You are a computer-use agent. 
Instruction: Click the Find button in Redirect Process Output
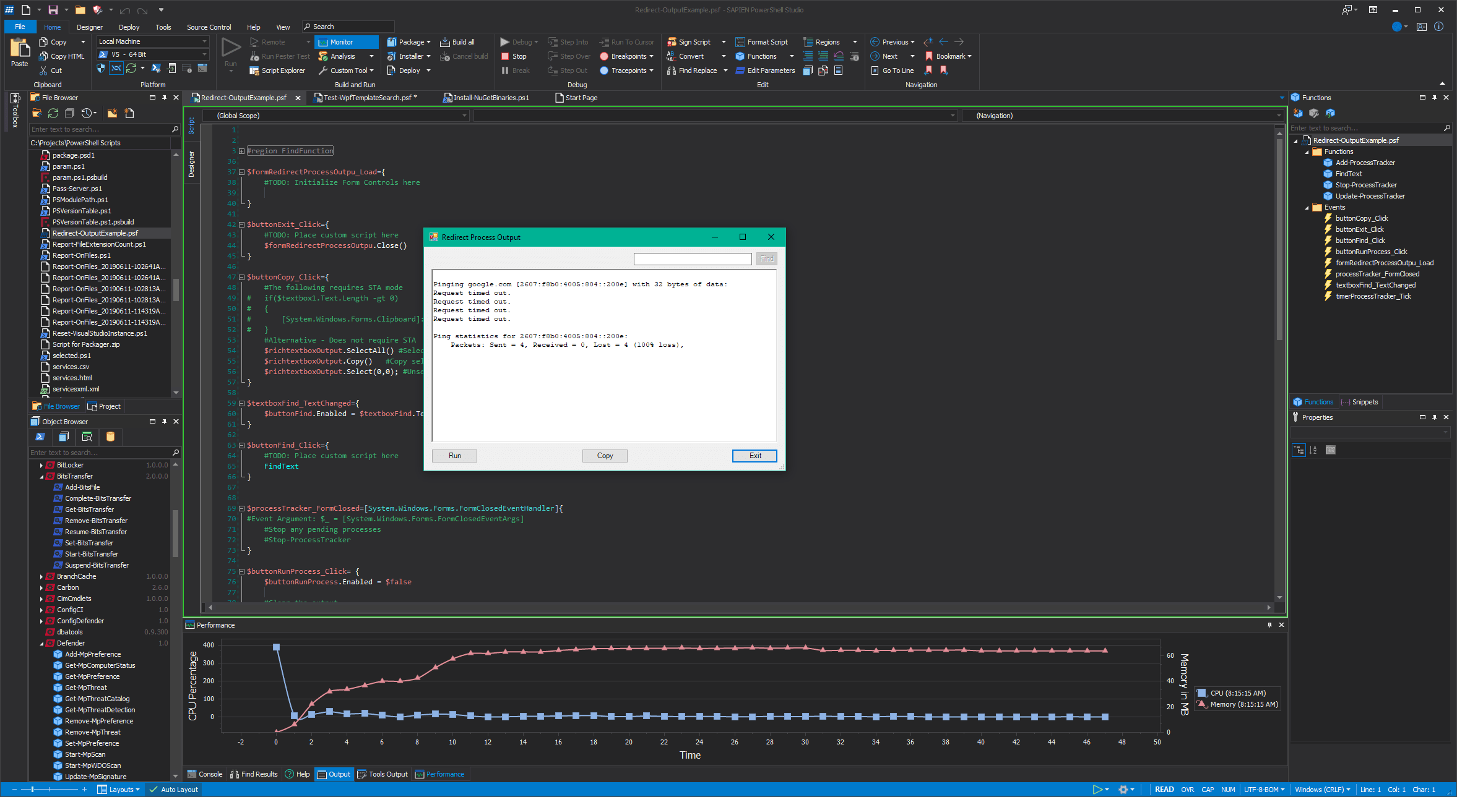(x=766, y=259)
